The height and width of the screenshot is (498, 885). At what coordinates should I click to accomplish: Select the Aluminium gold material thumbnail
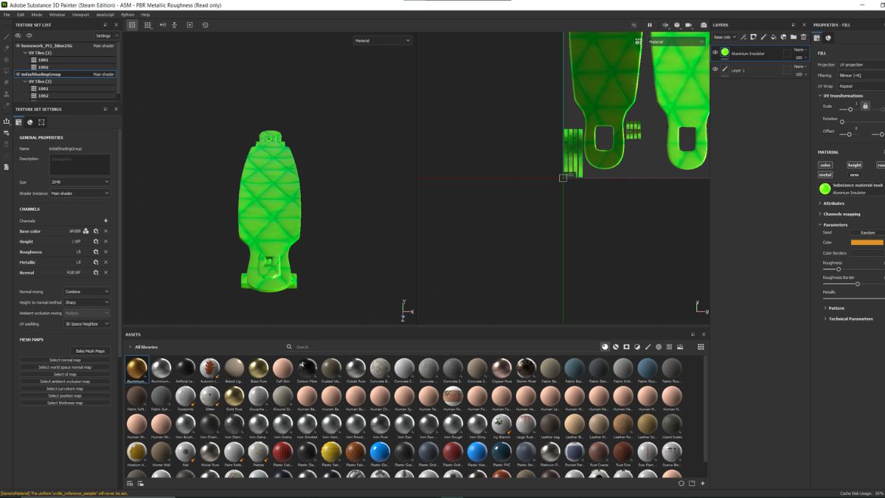136,370
